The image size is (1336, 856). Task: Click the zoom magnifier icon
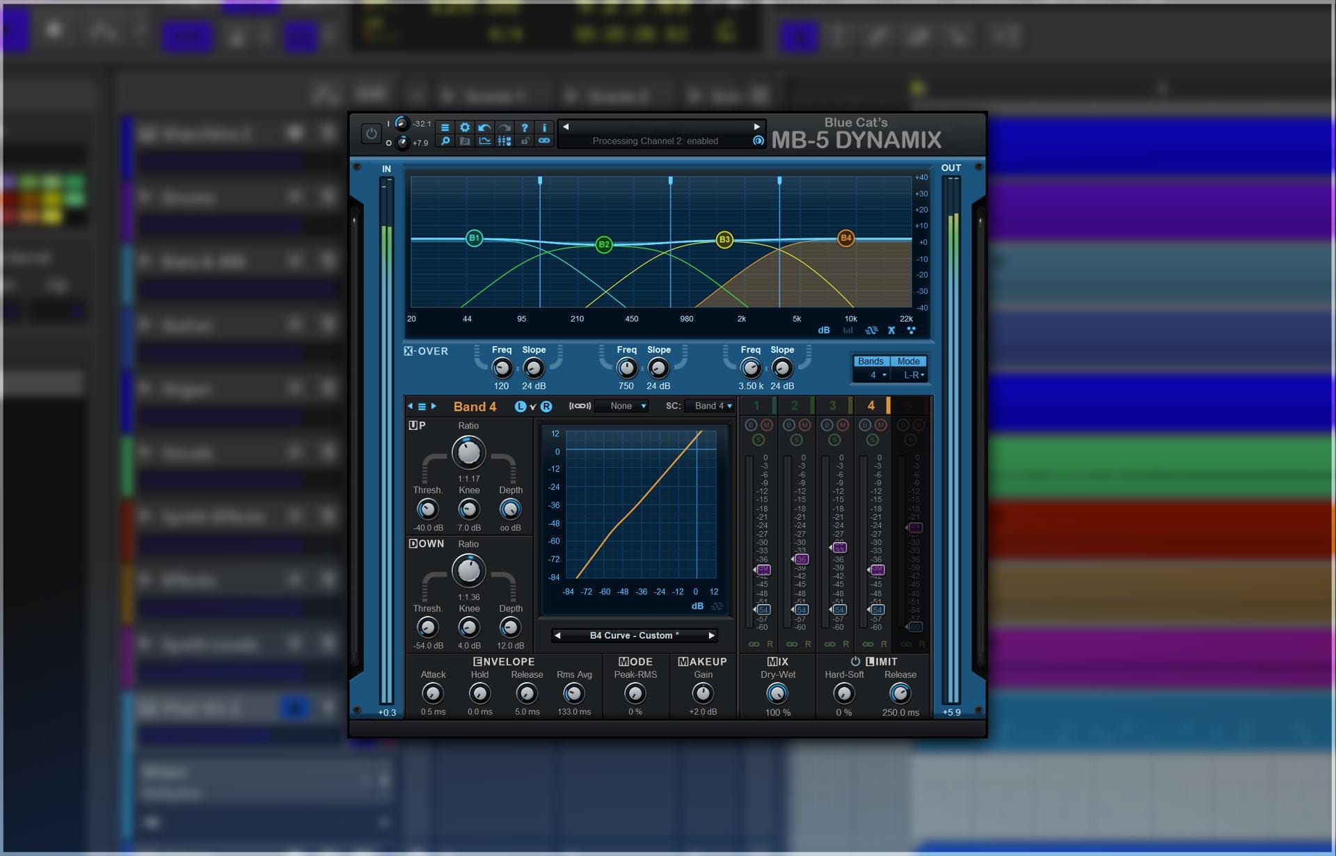445,141
